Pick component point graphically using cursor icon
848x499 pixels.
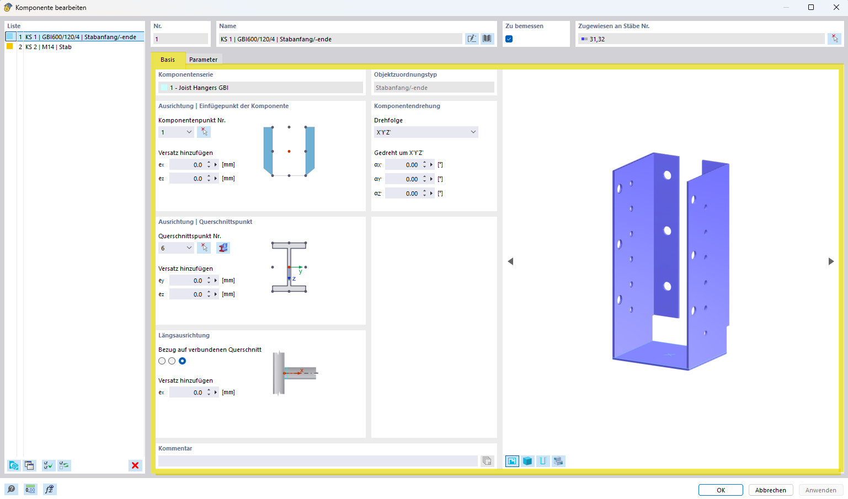click(204, 132)
